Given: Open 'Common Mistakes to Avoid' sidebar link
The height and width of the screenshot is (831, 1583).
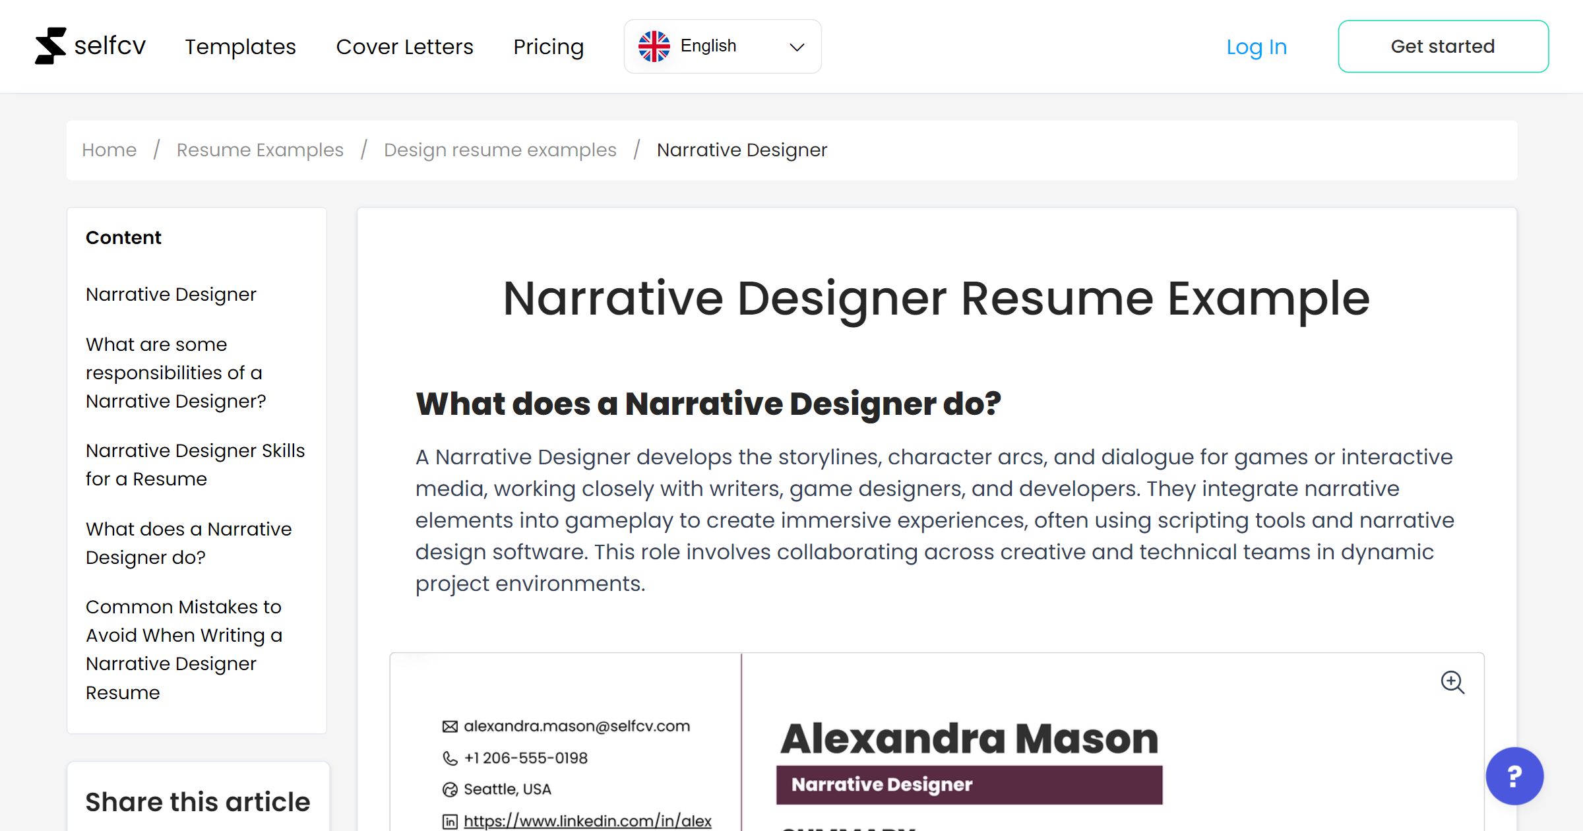Looking at the screenshot, I should click(184, 649).
